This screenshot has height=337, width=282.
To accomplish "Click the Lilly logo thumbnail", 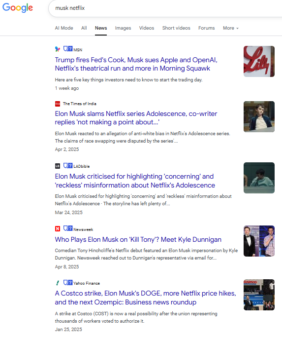I will 259,61.
